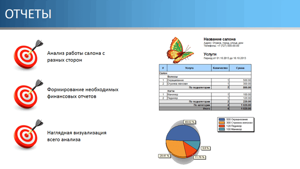The width and height of the screenshot is (300, 169).
Task: Click the butterfly logo image
Action: [180, 50]
